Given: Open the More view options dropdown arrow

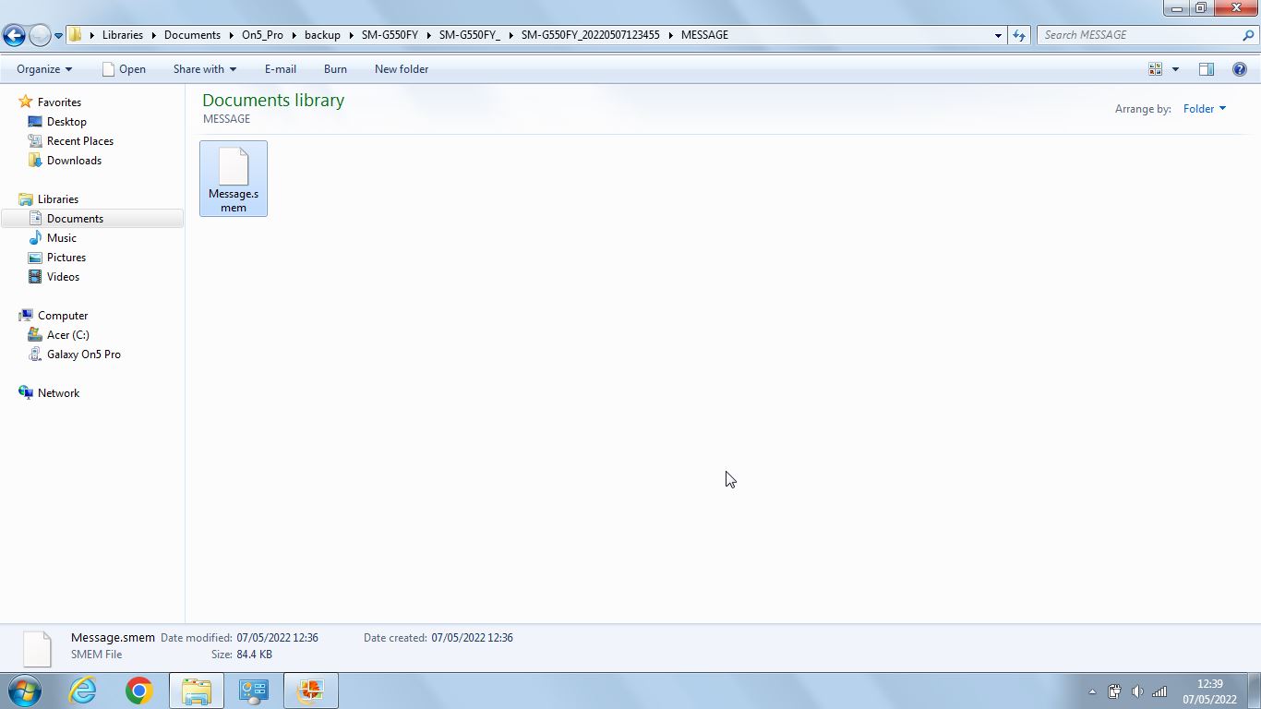Looking at the screenshot, I should tap(1175, 69).
